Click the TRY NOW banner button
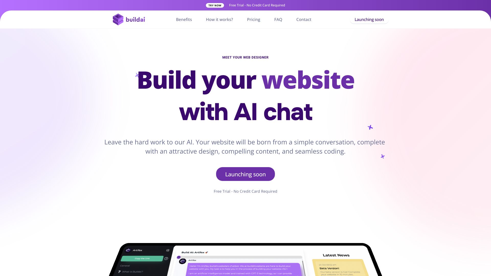 point(215,5)
